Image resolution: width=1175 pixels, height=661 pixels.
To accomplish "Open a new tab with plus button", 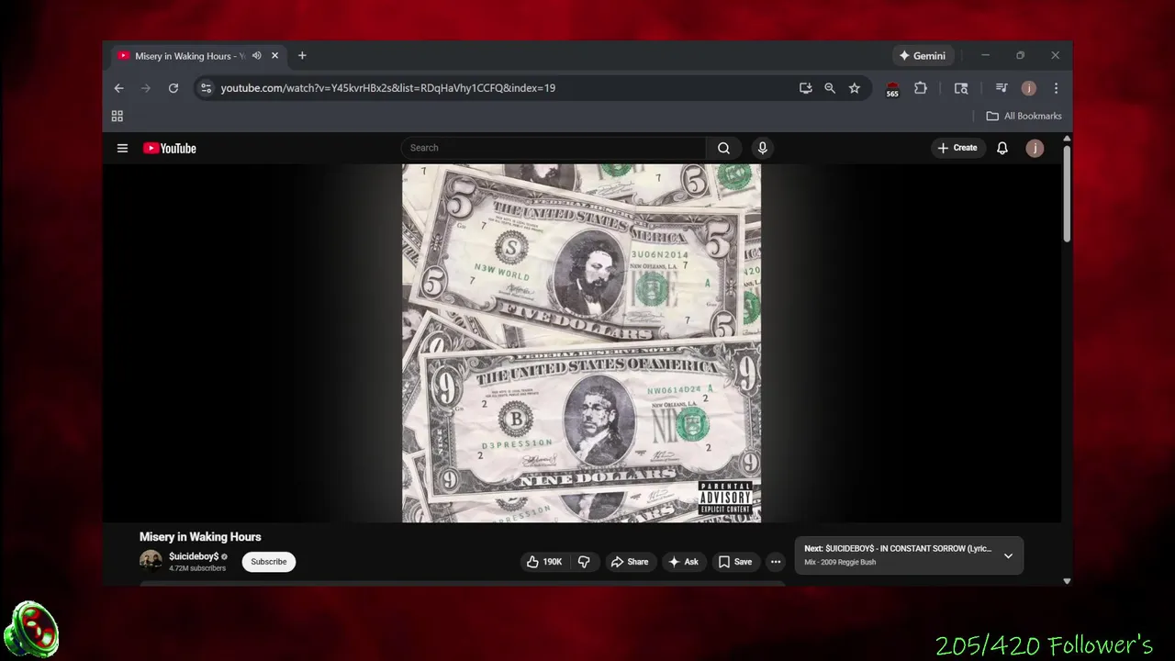I will click(302, 56).
